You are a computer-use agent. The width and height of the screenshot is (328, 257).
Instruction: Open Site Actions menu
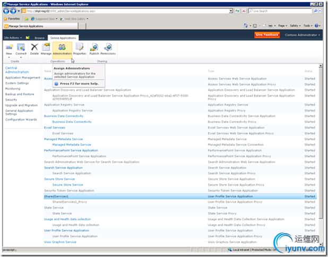point(13,38)
